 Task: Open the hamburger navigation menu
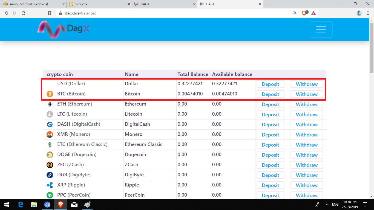click(321, 30)
